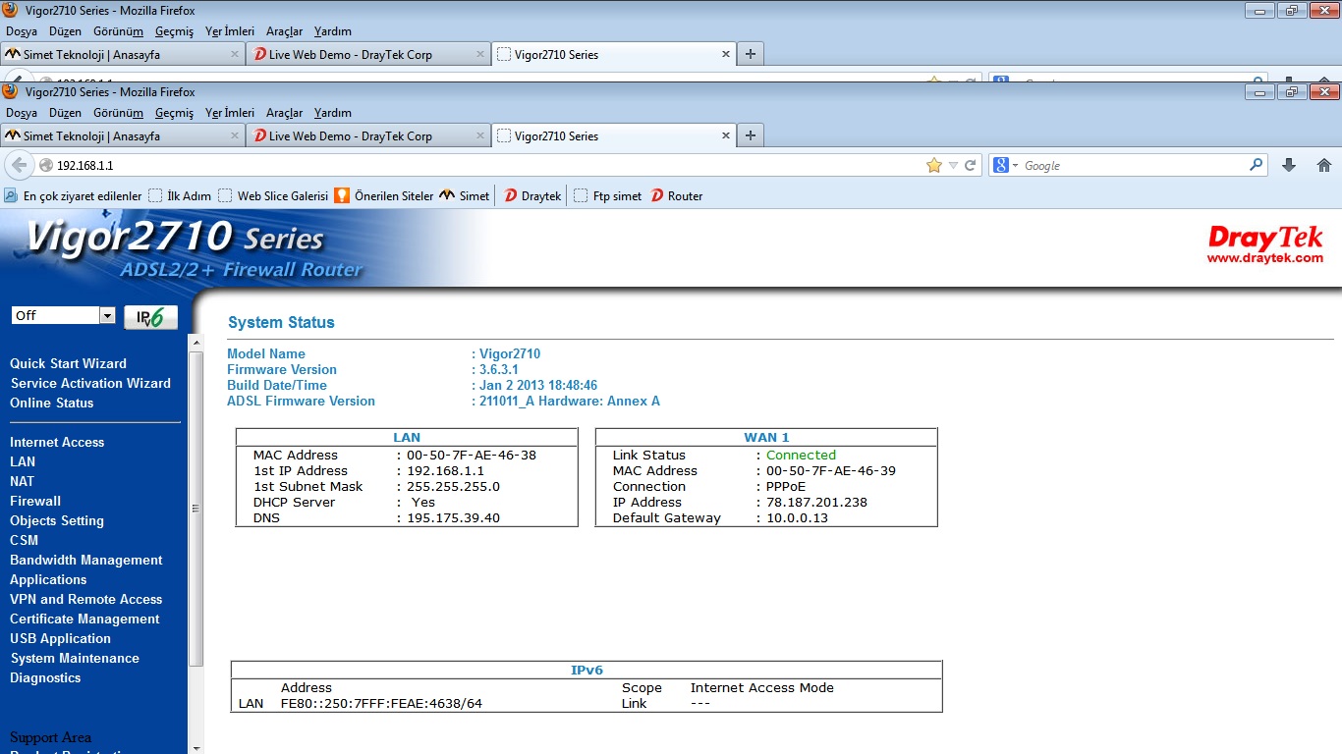Image resolution: width=1342 pixels, height=754 pixels.
Task: Bookmark this page with the star icon
Action: pyautogui.click(x=933, y=165)
